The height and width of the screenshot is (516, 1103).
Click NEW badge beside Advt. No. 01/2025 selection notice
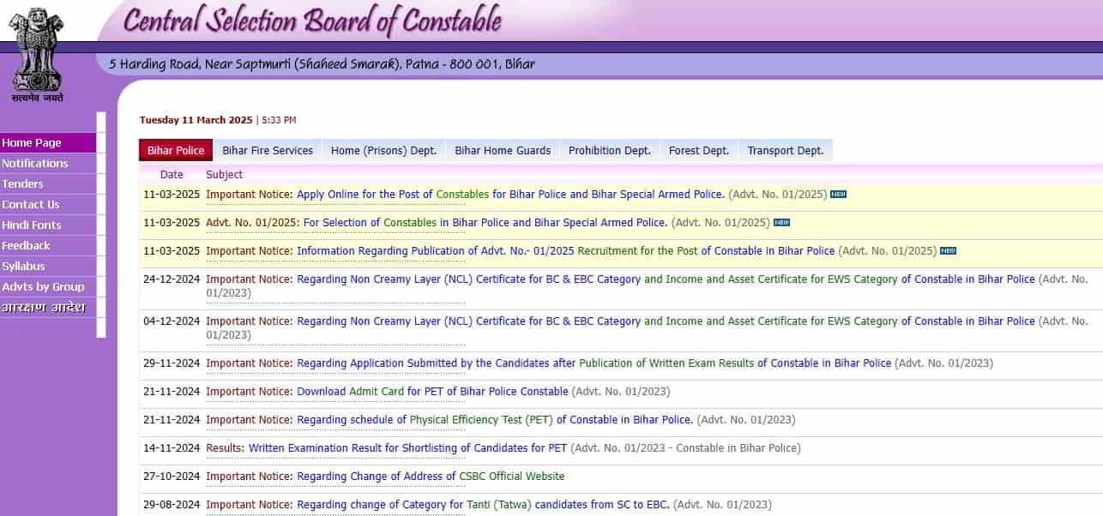(781, 223)
